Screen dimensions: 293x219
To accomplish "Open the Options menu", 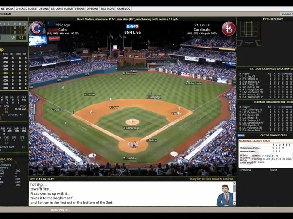I will [92, 9].
